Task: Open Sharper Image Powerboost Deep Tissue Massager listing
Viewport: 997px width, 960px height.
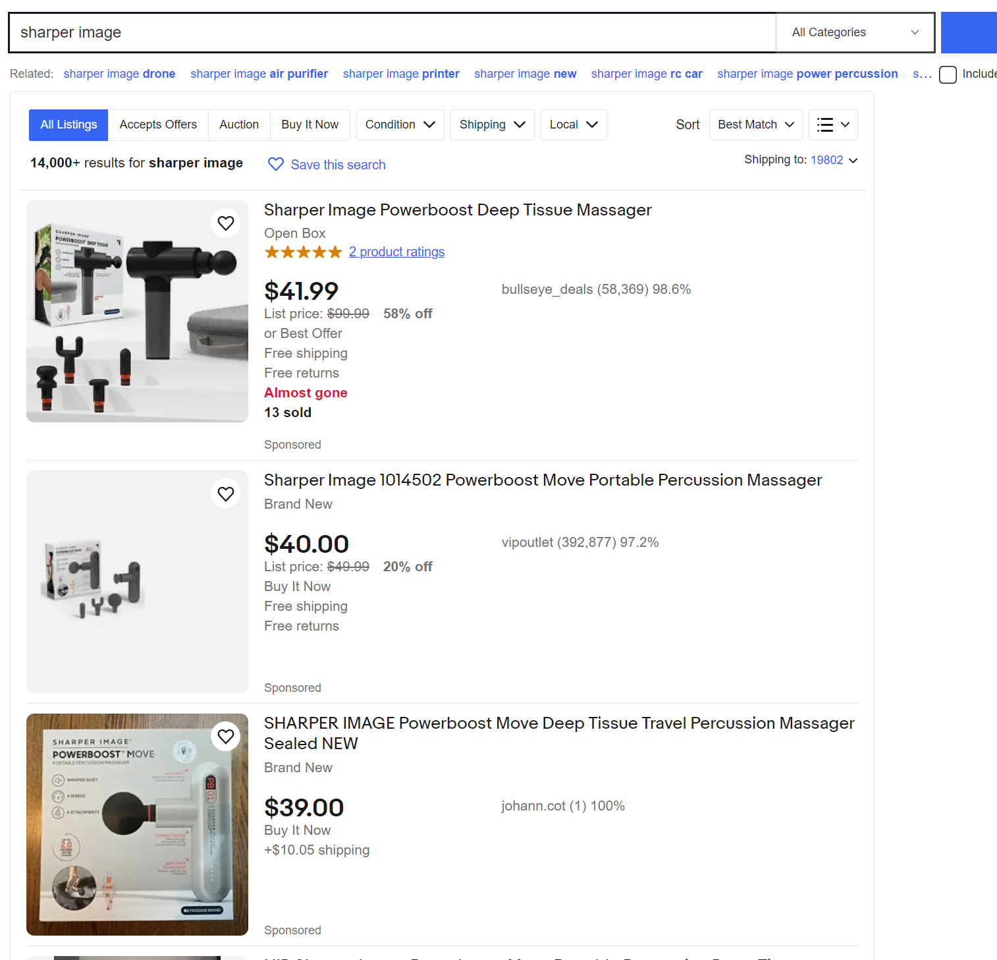Action: pyautogui.click(x=458, y=210)
